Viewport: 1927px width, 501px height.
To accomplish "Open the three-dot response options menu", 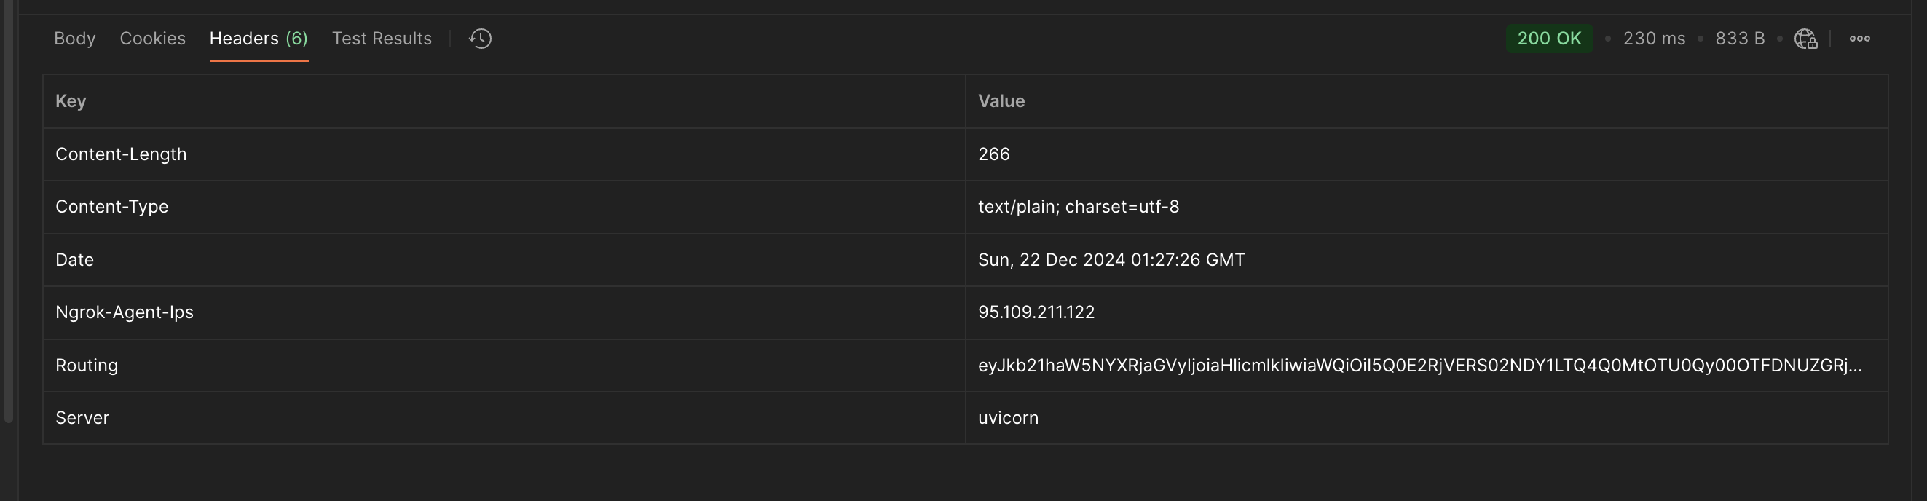I will [x=1861, y=38].
